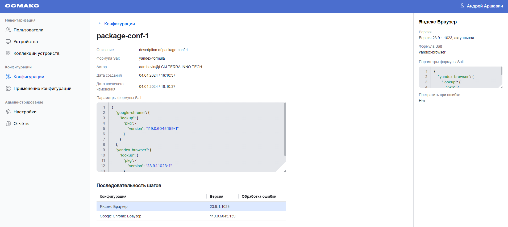
Task: Click the Users icon in sidebar
Action: pyautogui.click(x=8, y=30)
